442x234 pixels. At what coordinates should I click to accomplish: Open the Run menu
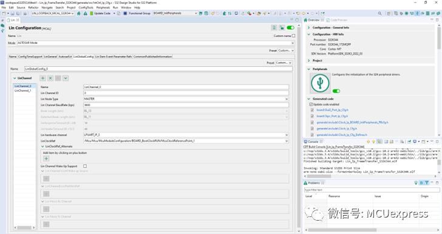tap(115, 8)
